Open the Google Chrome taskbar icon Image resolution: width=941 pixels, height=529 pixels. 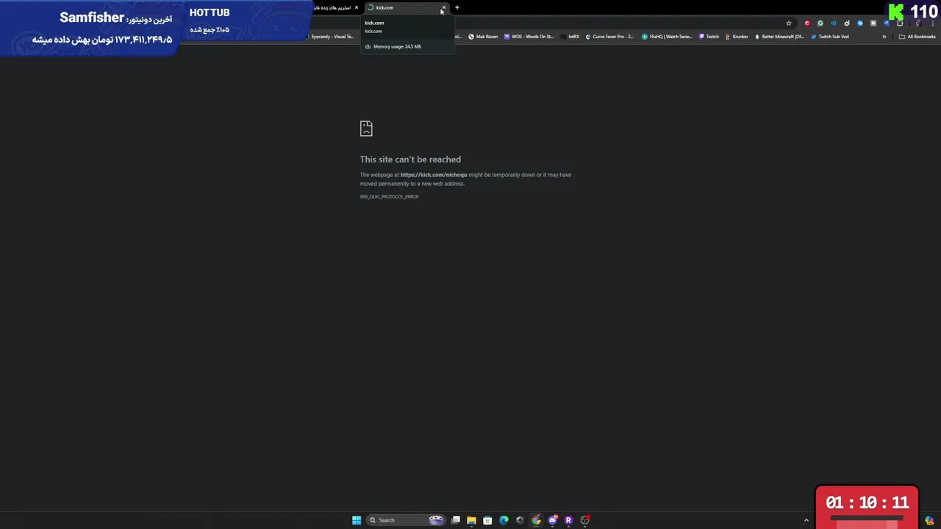(x=536, y=520)
